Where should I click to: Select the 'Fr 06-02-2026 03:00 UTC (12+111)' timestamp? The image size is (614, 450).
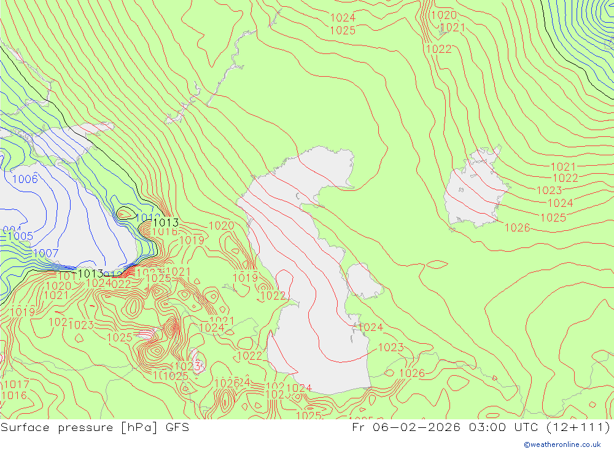481,427
